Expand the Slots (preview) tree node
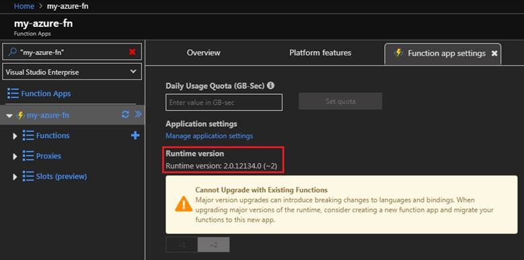The height and width of the screenshot is (260, 524). click(x=15, y=177)
